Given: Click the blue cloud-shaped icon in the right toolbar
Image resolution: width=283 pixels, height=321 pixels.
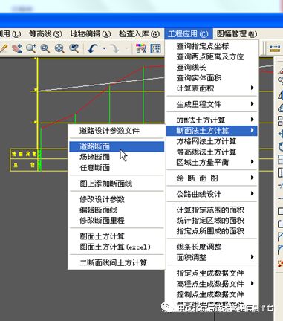Looking at the screenshot, I should [280, 108].
